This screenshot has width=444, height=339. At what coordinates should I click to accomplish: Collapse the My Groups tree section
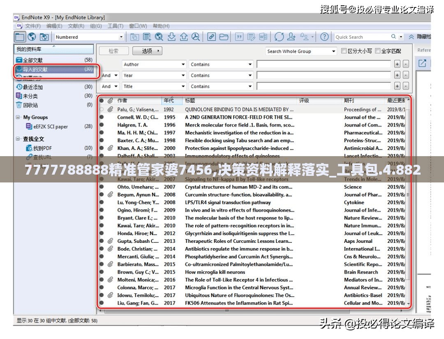point(18,117)
